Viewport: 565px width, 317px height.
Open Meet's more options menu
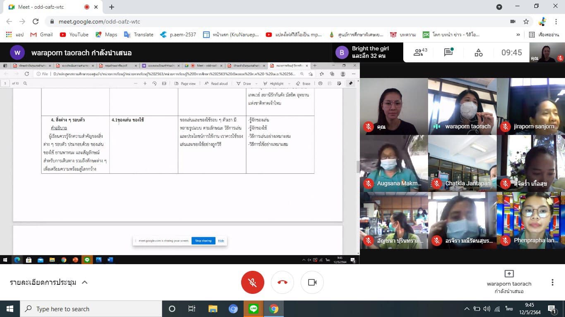552,282
